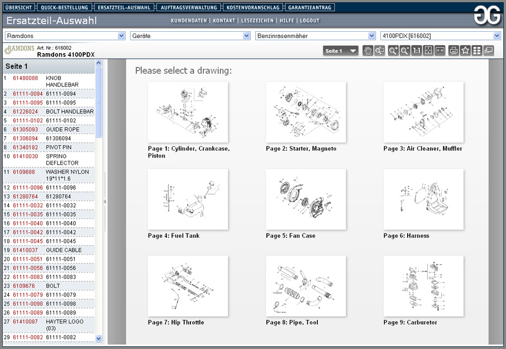Print the current drawing
This screenshot has width=506, height=349.
click(x=454, y=51)
